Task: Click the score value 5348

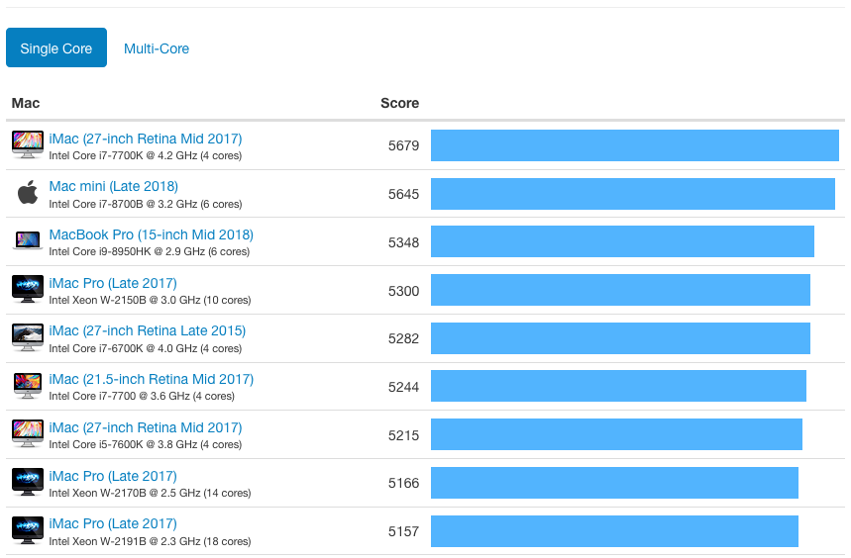Action: pyautogui.click(x=403, y=242)
